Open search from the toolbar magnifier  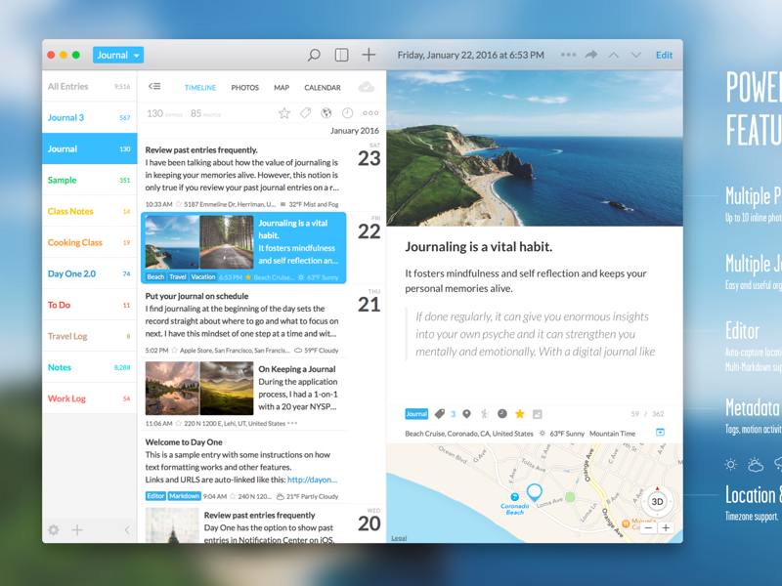[314, 55]
